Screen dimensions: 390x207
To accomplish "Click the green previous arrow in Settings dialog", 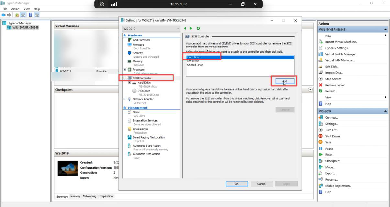I will [185, 28].
